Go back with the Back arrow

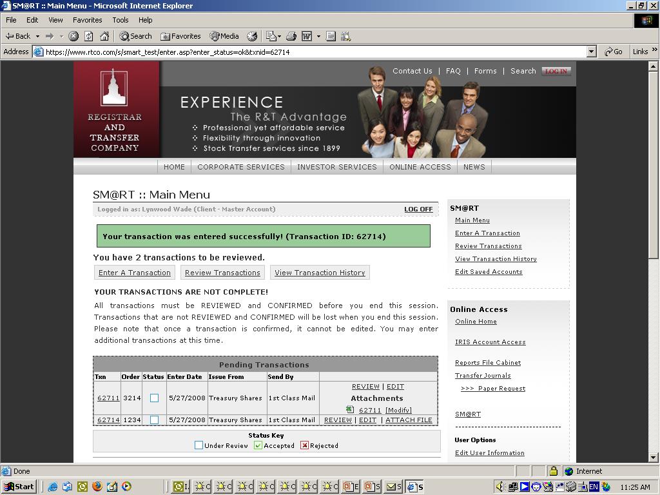coord(17,36)
